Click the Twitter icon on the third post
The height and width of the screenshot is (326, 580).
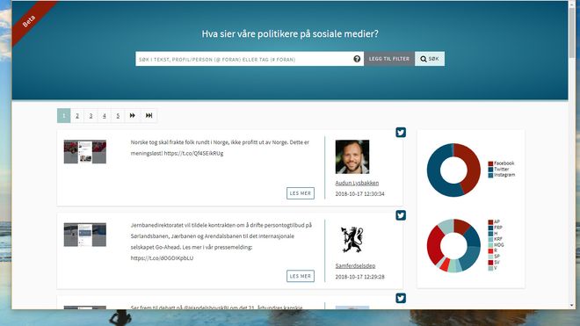tap(401, 298)
